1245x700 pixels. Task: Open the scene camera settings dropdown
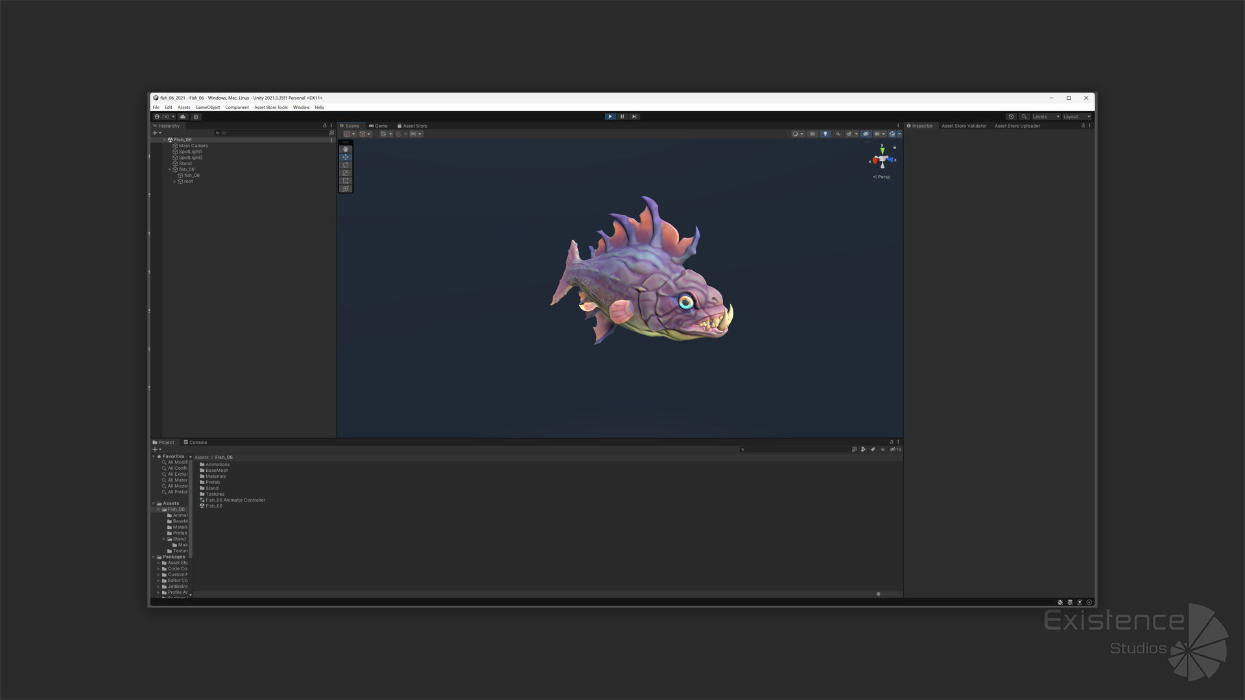[x=879, y=134]
